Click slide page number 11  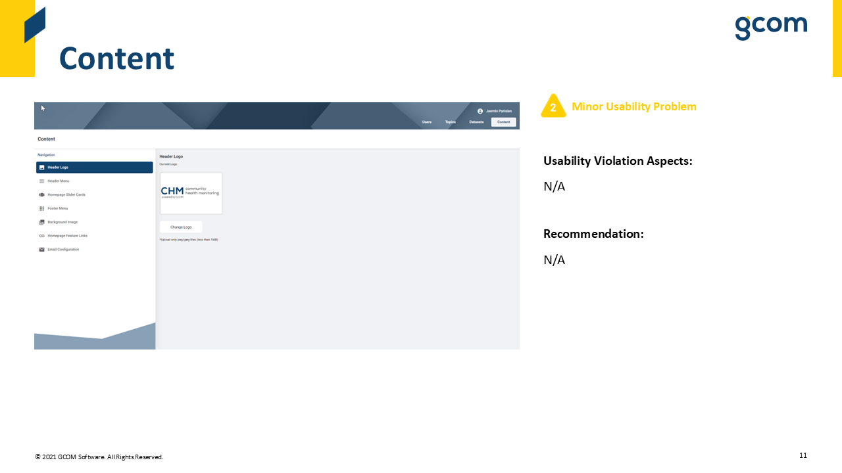(803, 455)
